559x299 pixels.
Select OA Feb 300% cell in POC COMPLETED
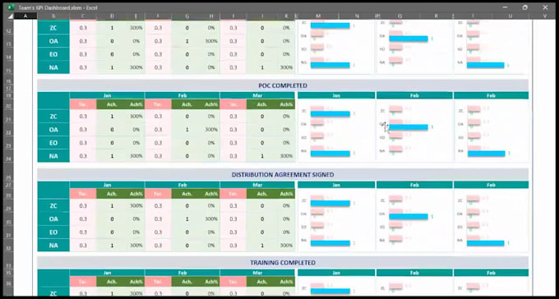tap(210, 129)
